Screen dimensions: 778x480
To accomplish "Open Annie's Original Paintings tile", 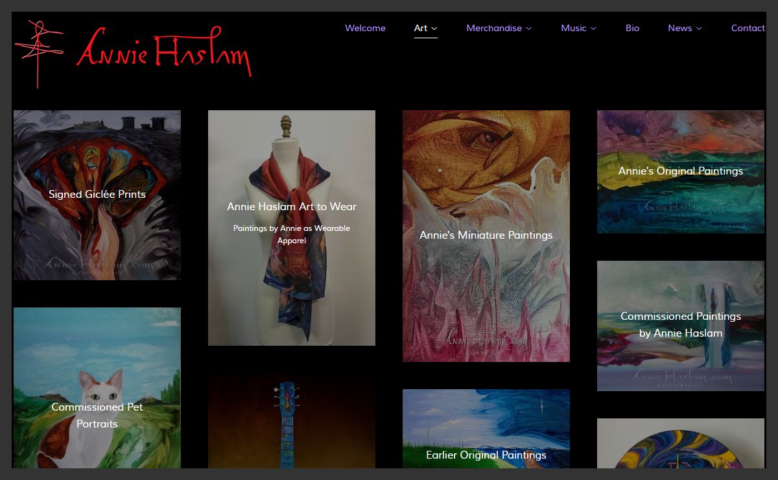I will 681,171.
